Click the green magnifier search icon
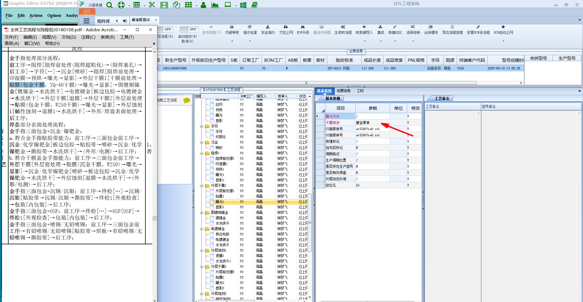Viewport: 583px width, 302px height. 109,5
